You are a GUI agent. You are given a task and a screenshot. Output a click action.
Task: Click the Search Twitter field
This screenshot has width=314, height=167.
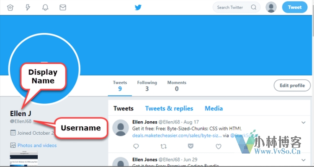[x=237, y=8]
